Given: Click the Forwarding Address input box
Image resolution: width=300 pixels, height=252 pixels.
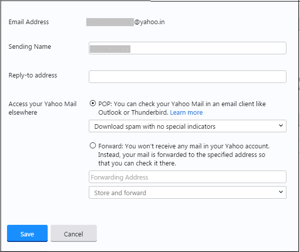Looking at the screenshot, I should (188, 177).
